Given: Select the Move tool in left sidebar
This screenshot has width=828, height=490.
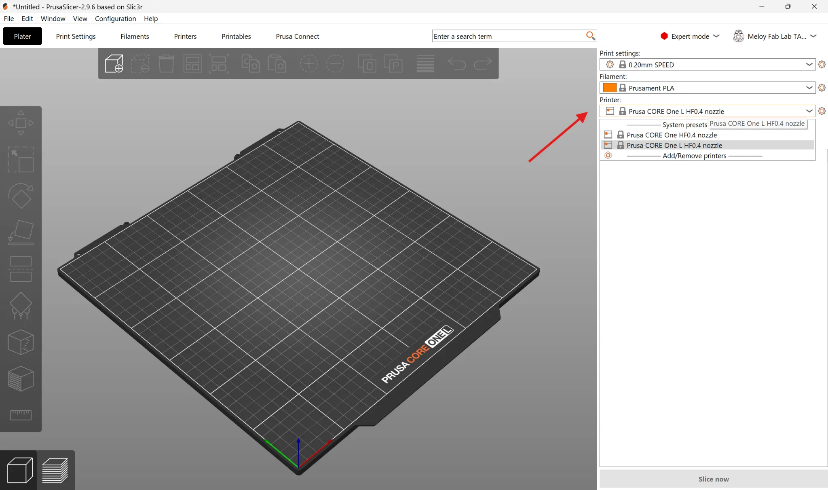Looking at the screenshot, I should point(21,123).
